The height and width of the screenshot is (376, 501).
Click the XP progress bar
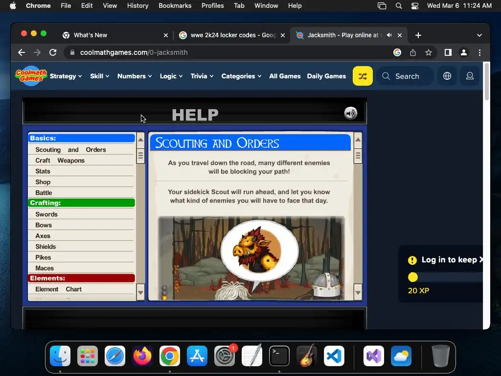(x=445, y=277)
